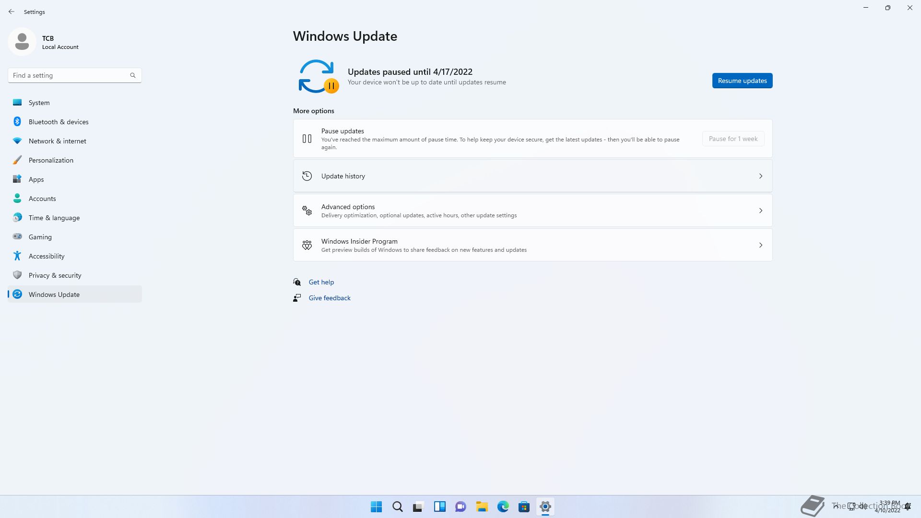Click the Advanced options gears icon

[x=307, y=211]
